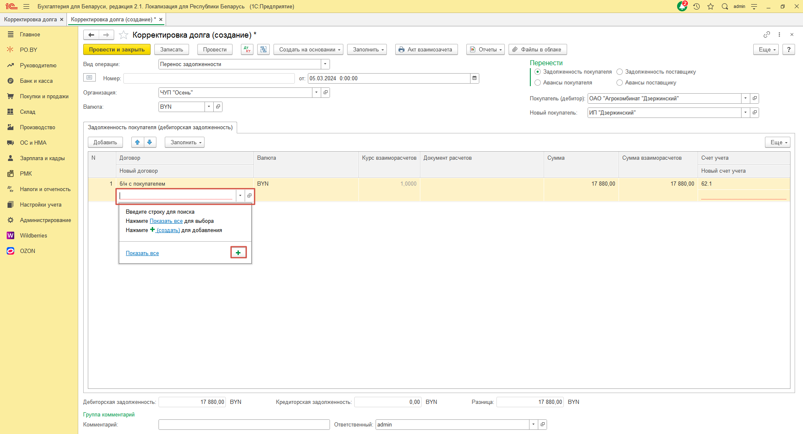The width and height of the screenshot is (803, 434).
Task: Focus the Комментарий input field
Action: point(244,424)
